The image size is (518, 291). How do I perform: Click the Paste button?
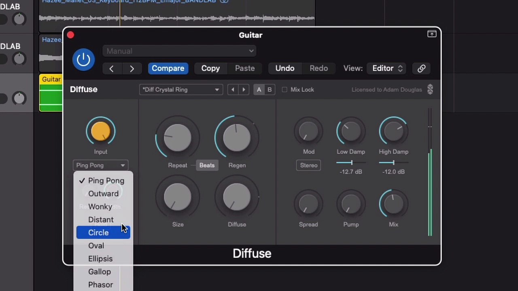[x=245, y=68]
